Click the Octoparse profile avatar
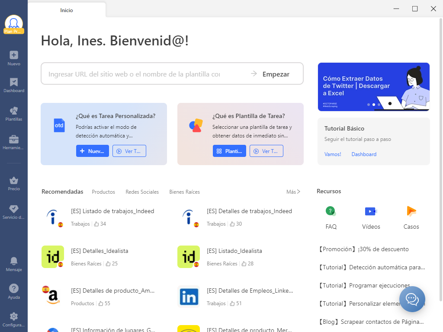Image resolution: width=443 pixels, height=332 pixels. point(14,22)
